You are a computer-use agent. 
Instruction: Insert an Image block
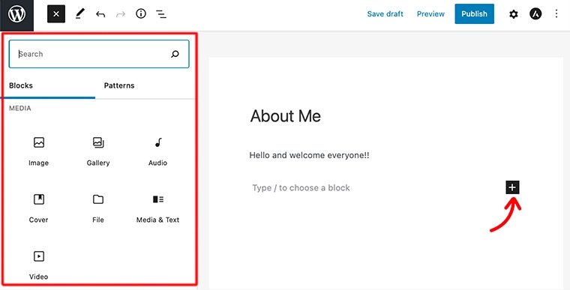tap(38, 151)
